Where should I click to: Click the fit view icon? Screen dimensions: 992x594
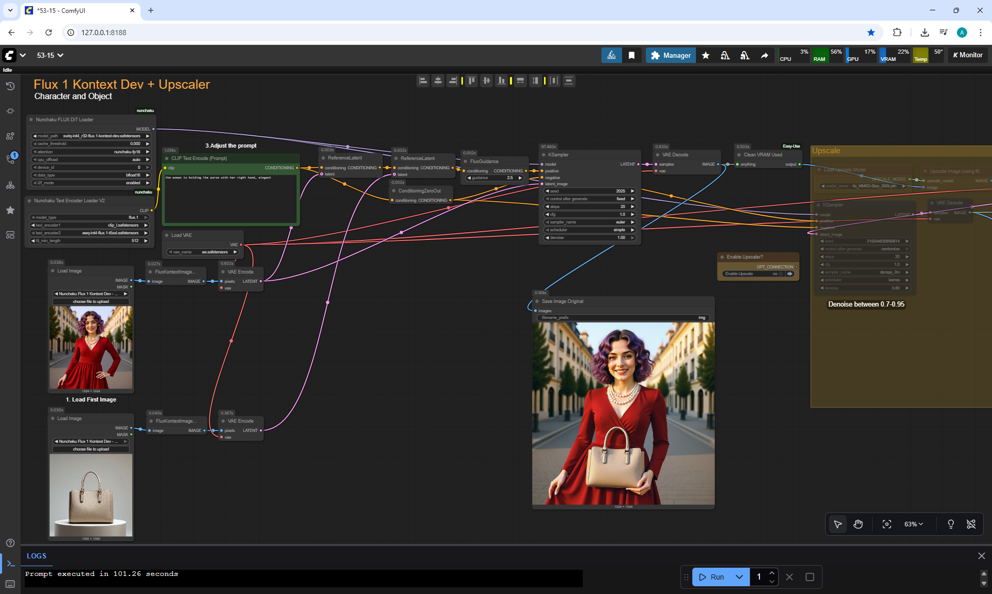(x=887, y=524)
